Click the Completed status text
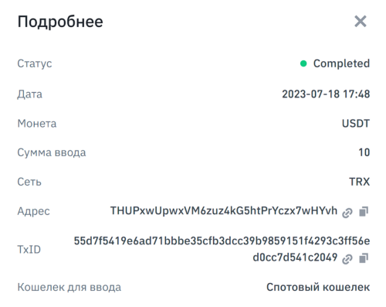Screen dimensions: 386x307 [341, 63]
